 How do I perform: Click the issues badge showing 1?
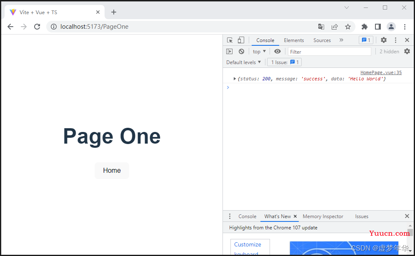coord(366,40)
